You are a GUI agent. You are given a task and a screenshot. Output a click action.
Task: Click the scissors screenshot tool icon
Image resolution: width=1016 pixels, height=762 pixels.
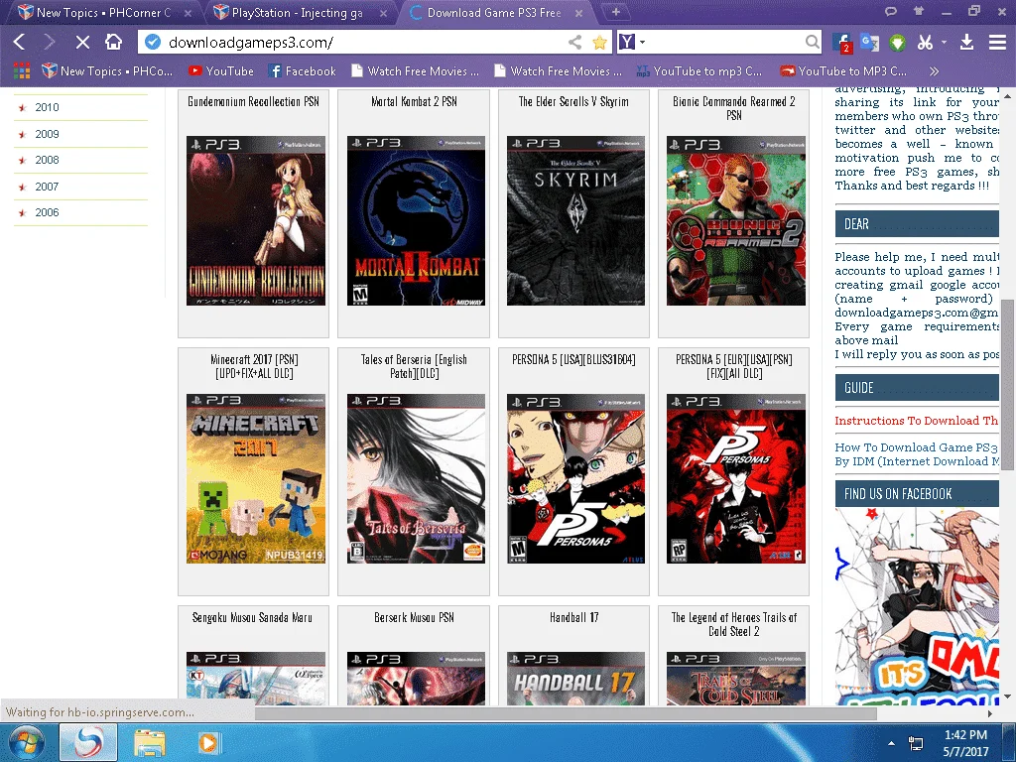[x=925, y=42]
